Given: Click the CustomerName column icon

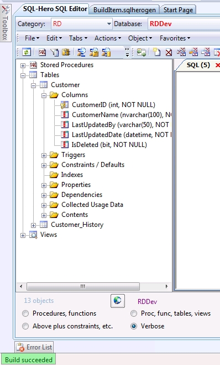Looking at the screenshot, I should pos(65,115).
